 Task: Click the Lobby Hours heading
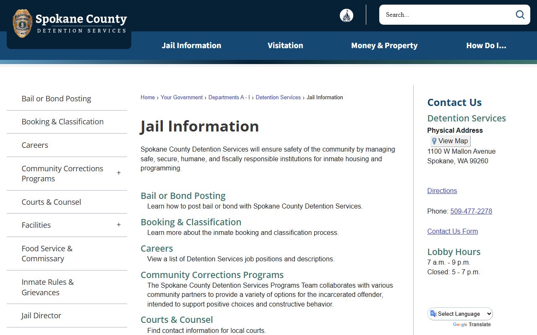tap(454, 252)
